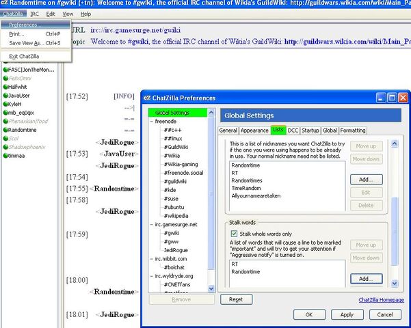411x328 pixels.
Task: Confirm preferences with OK button
Action: pyautogui.click(x=309, y=314)
